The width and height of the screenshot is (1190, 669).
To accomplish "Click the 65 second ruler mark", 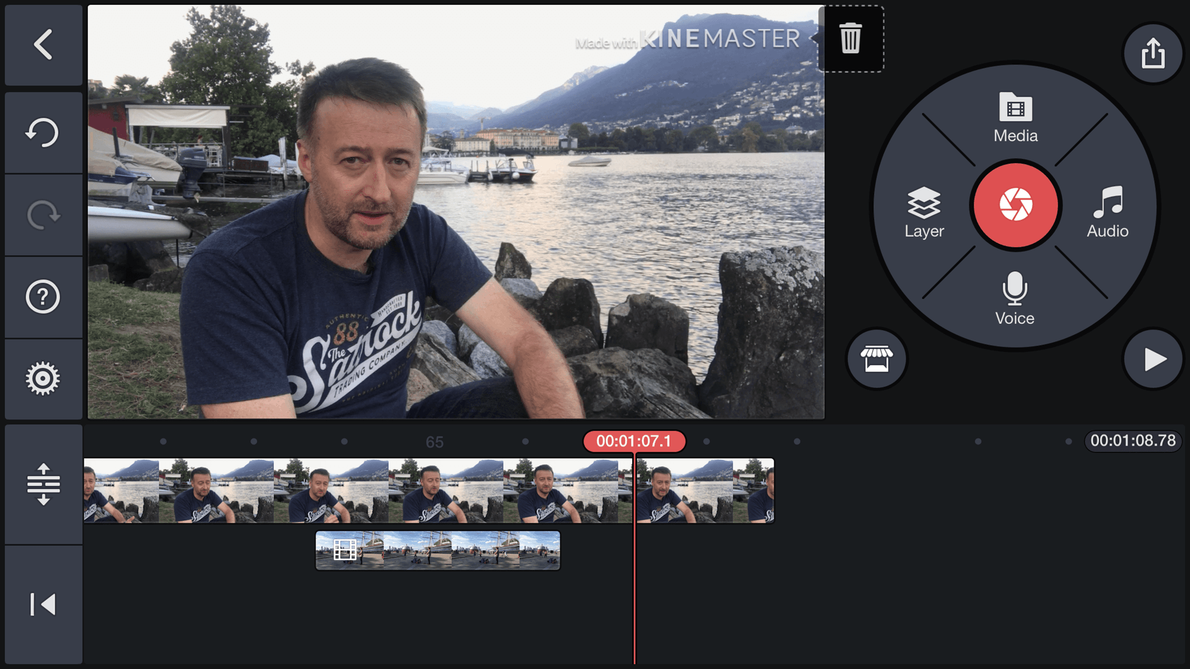I will (434, 442).
